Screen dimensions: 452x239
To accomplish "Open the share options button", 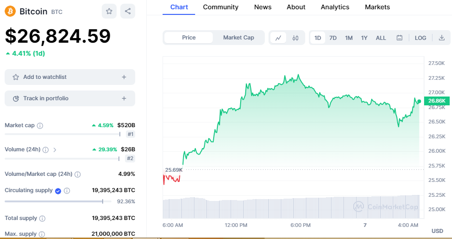I will [128, 11].
